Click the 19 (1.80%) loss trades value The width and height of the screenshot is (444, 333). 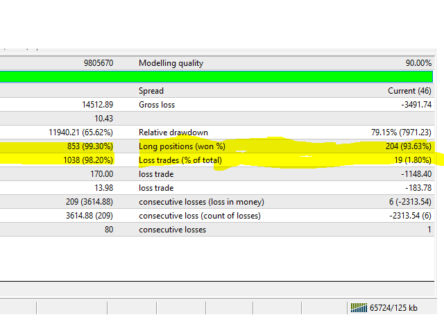pos(413,160)
